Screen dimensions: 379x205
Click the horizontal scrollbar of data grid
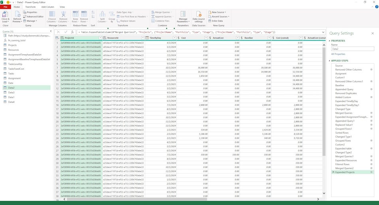click(137, 199)
